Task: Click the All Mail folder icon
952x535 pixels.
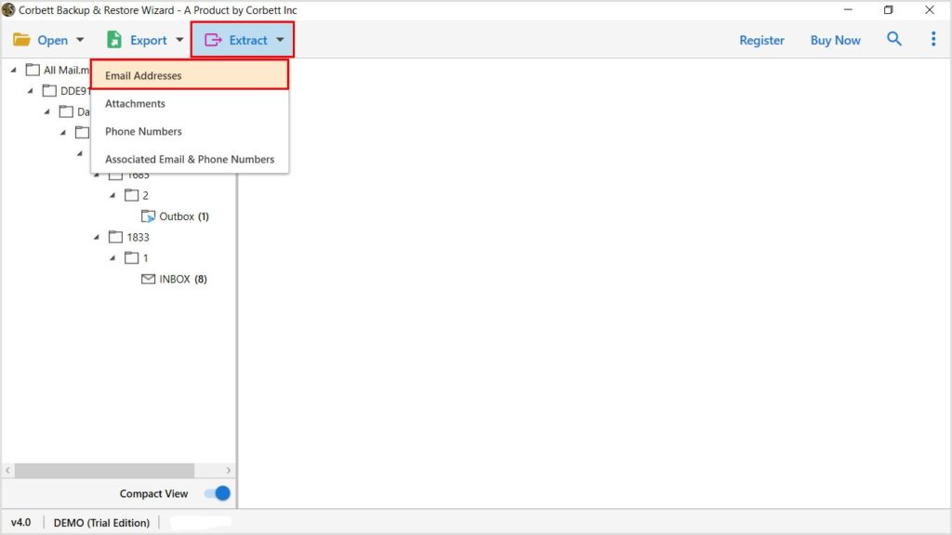Action: pyautogui.click(x=33, y=70)
